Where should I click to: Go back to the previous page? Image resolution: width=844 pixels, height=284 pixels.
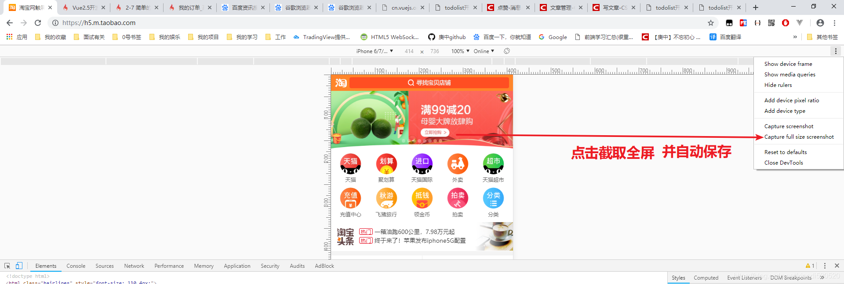pyautogui.click(x=10, y=23)
